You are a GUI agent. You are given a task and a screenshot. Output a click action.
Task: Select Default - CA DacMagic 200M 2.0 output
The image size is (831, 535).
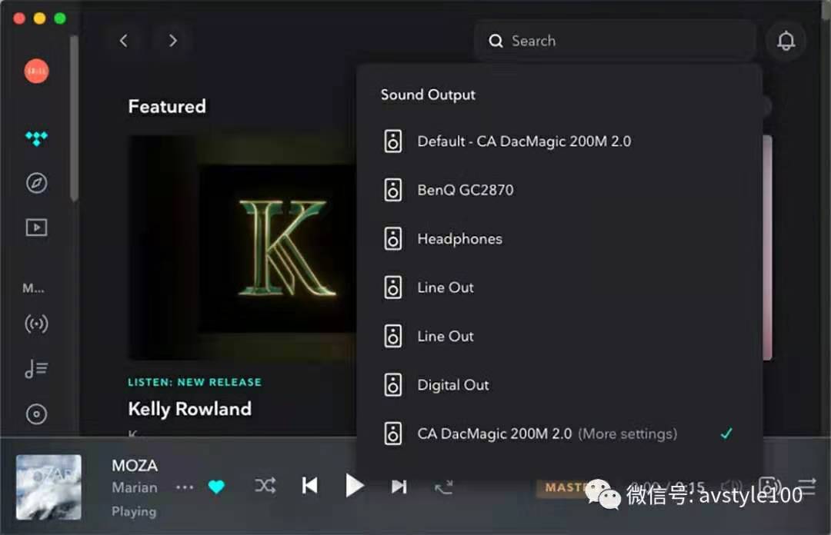coord(559,141)
